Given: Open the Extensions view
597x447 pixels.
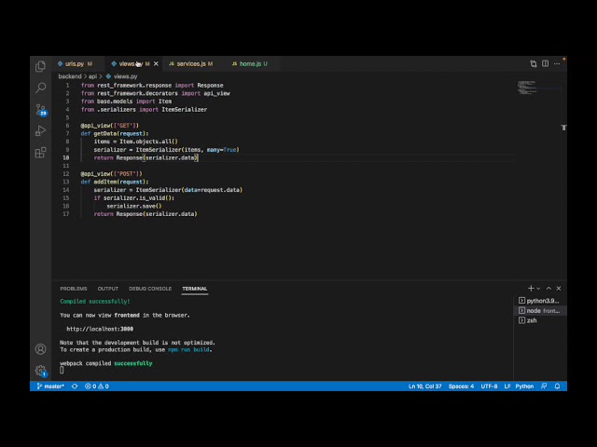Looking at the screenshot, I should (x=40, y=153).
